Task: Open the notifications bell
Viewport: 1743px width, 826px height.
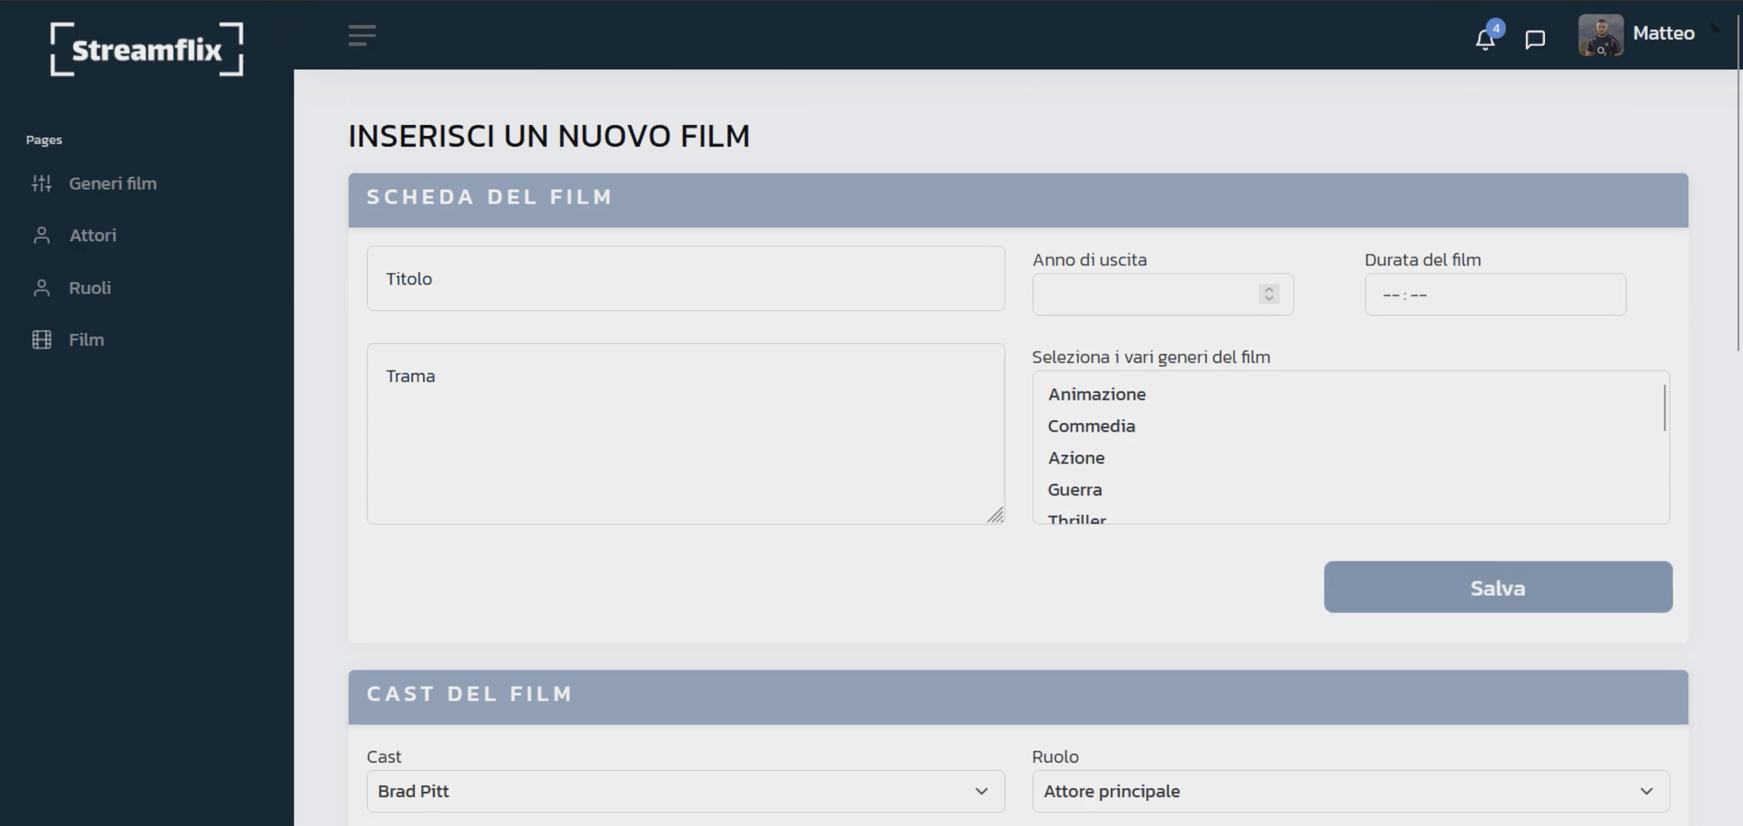Action: coord(1485,39)
